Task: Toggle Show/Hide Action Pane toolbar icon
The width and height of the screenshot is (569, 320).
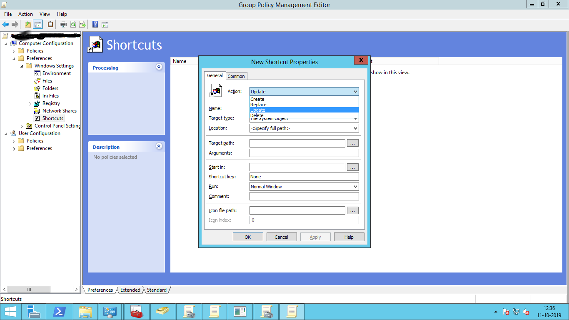Action: 105,25
